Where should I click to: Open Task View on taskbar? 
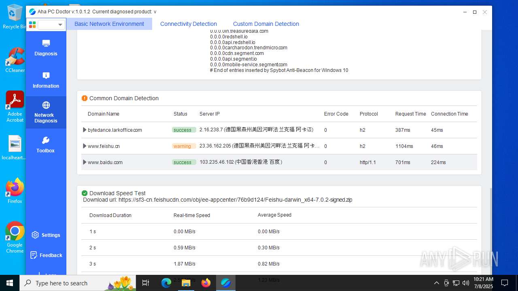tap(146, 283)
